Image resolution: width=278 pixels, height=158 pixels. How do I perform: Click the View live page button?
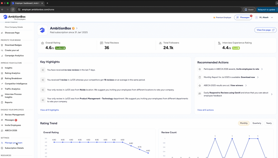click(x=265, y=30)
